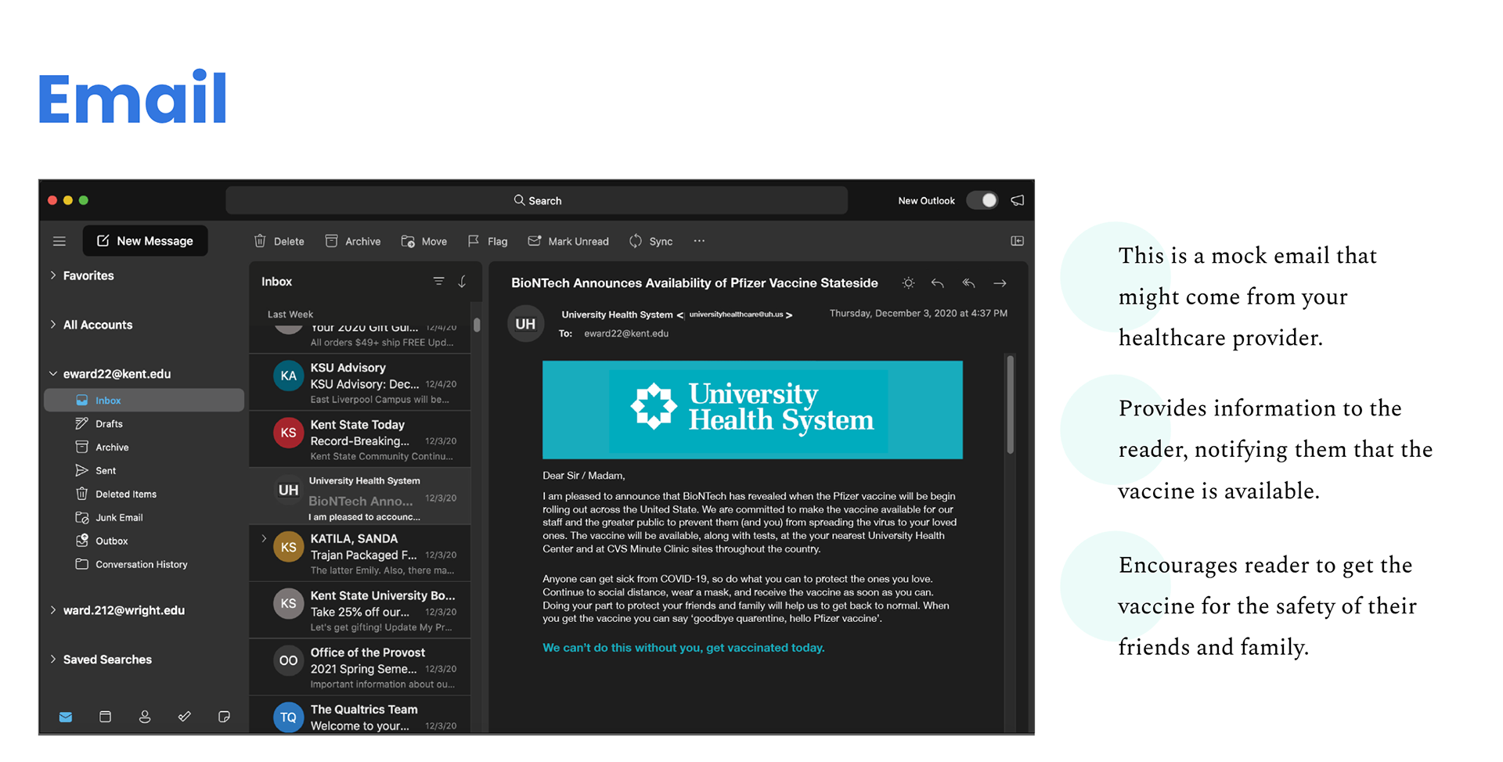The height and width of the screenshot is (762, 1503).
Task: Toggle the reading pane layout icon
Action: coord(1017,241)
